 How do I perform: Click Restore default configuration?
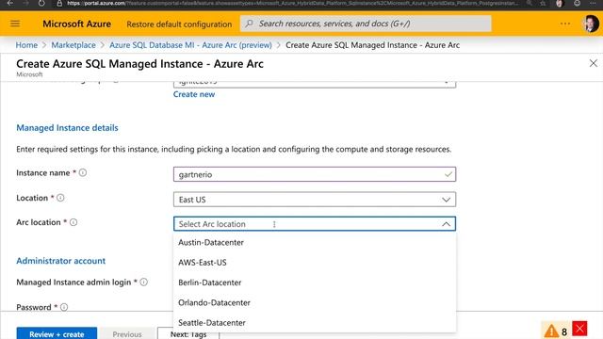179,24
